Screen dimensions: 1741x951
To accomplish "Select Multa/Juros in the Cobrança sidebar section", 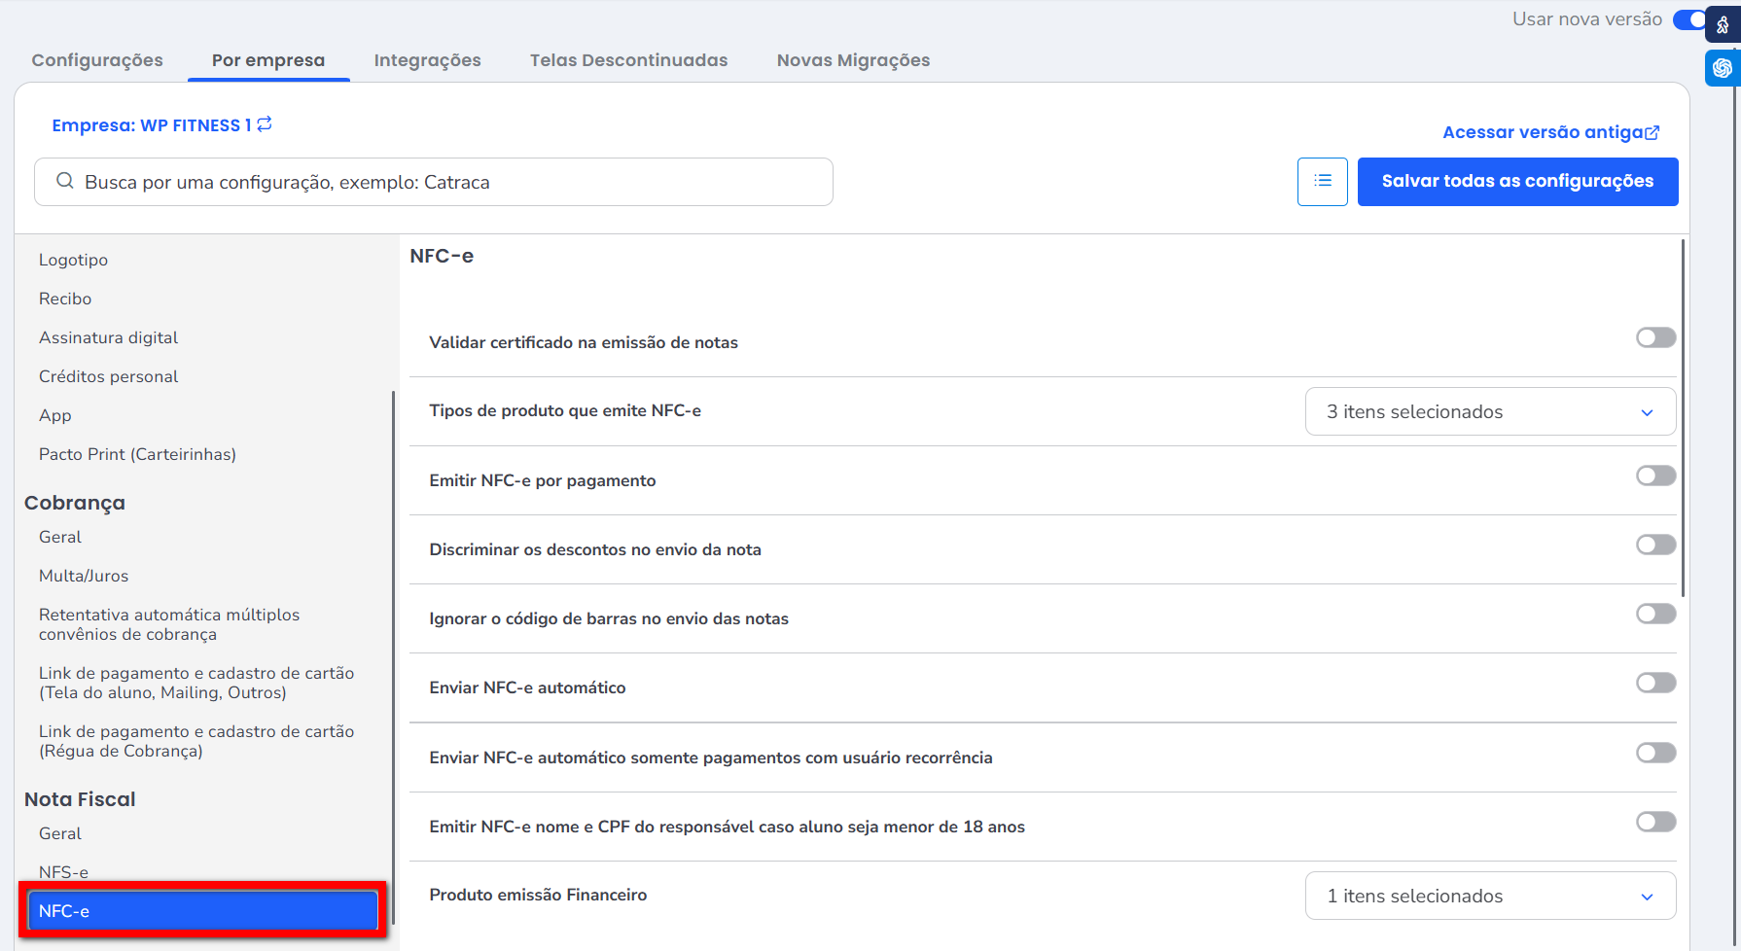I will click(x=84, y=576).
